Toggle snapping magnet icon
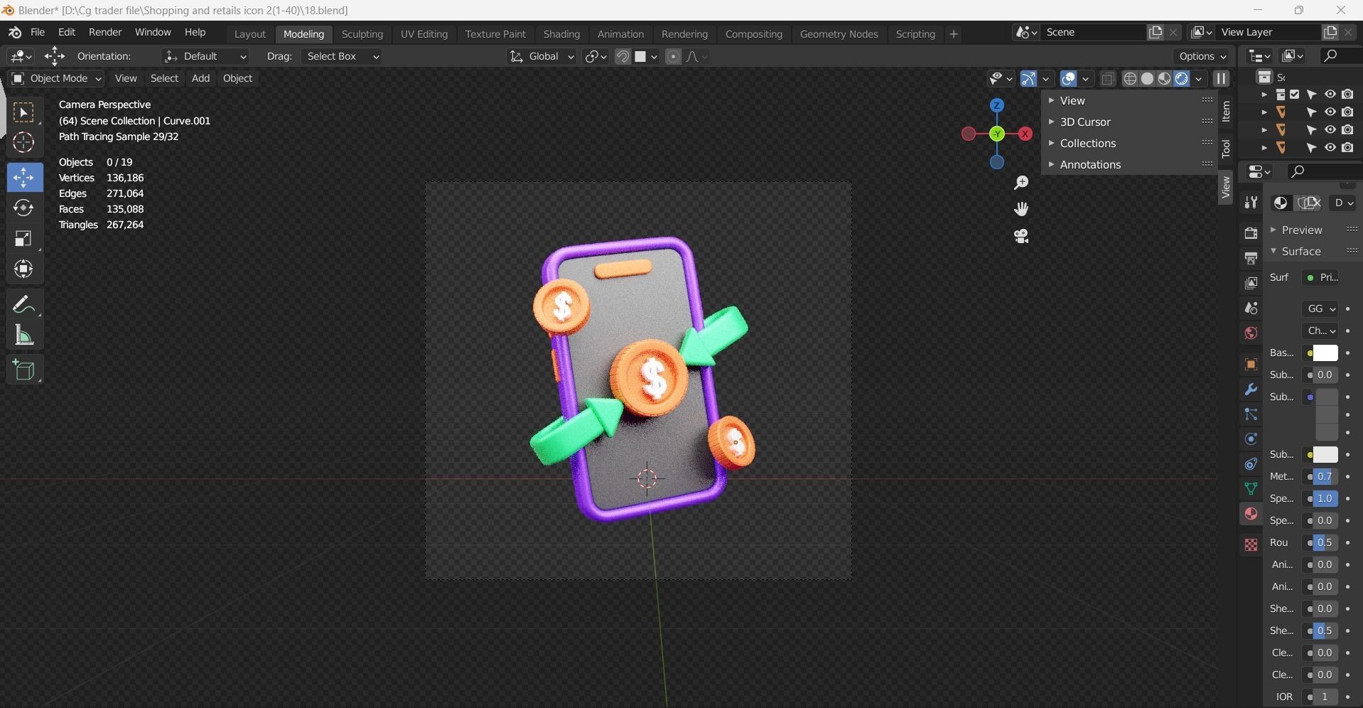Screen dimensions: 1363x708 pos(623,56)
